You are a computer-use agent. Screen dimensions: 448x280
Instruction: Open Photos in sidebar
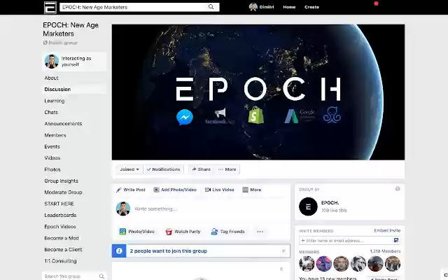[52, 169]
